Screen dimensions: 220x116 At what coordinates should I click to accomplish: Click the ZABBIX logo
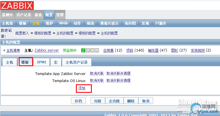17,5
